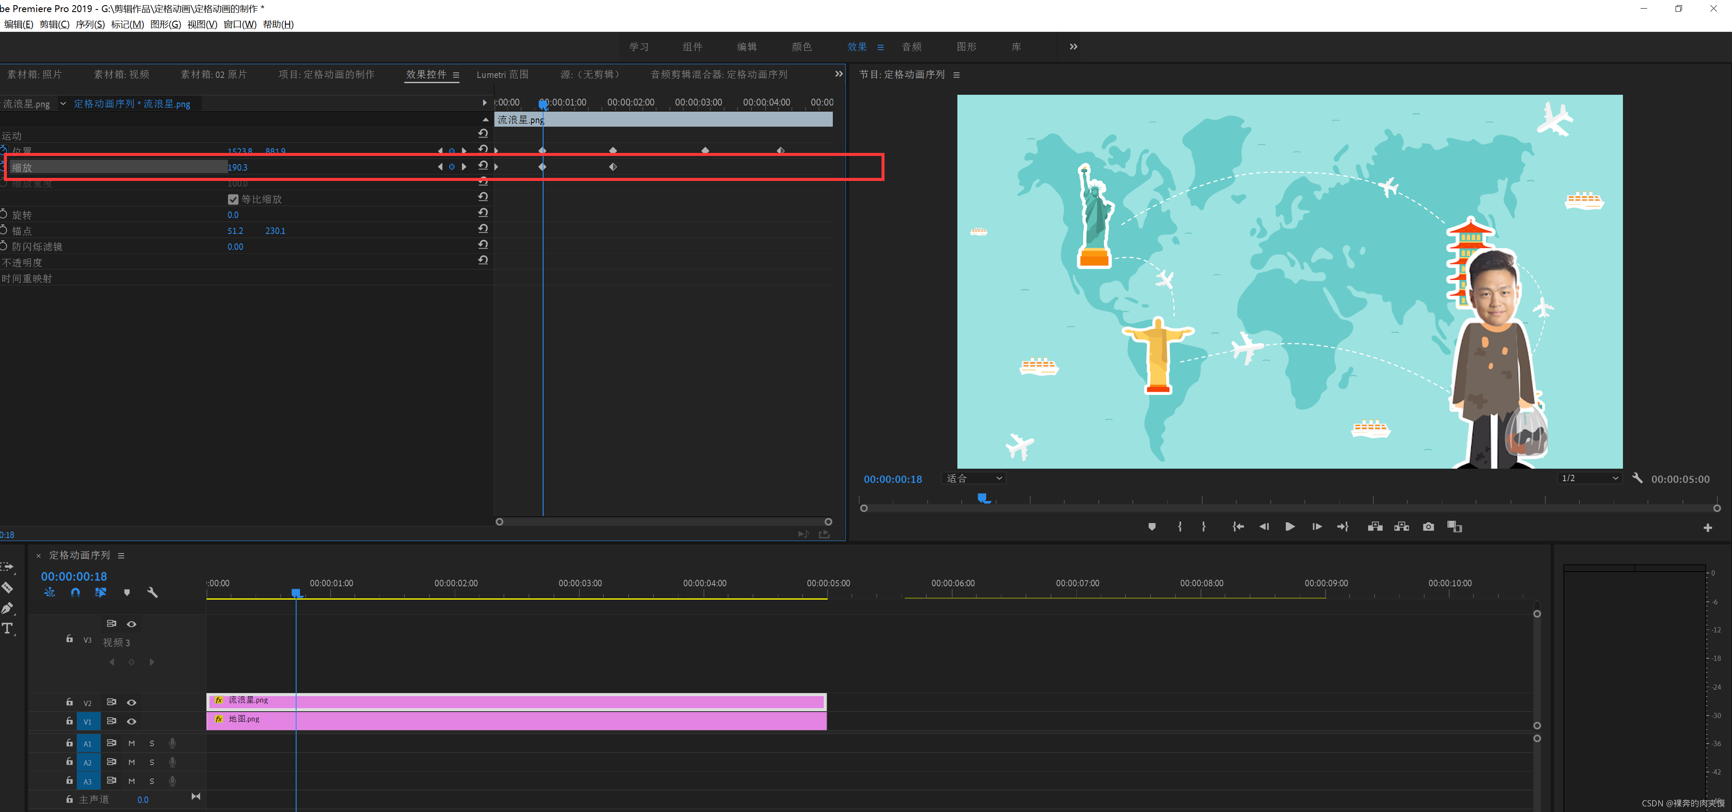The width and height of the screenshot is (1732, 812).
Task: Click the 颜色 workspace button
Action: click(801, 47)
